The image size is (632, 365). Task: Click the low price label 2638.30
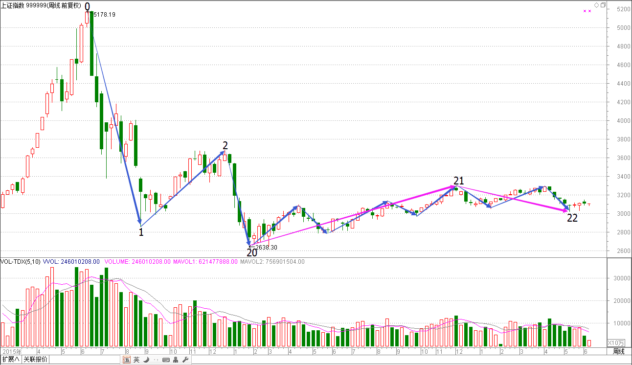click(267, 248)
